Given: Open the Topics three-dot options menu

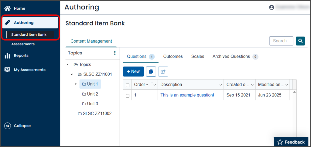Looking at the screenshot, I should tap(114, 53).
